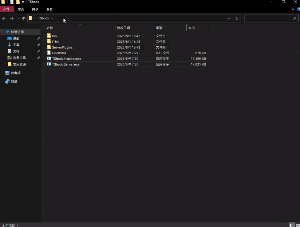
Task: Select the GeoIP.dat file name
Action: pyautogui.click(x=59, y=53)
